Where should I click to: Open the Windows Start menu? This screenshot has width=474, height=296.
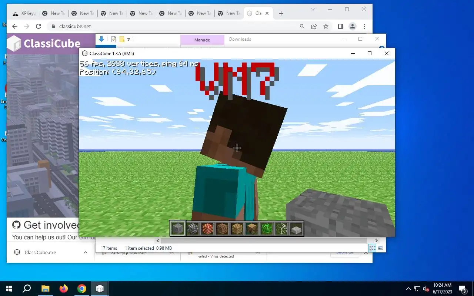[9, 289]
